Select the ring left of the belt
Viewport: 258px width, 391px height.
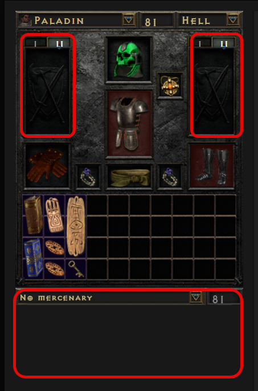click(88, 177)
